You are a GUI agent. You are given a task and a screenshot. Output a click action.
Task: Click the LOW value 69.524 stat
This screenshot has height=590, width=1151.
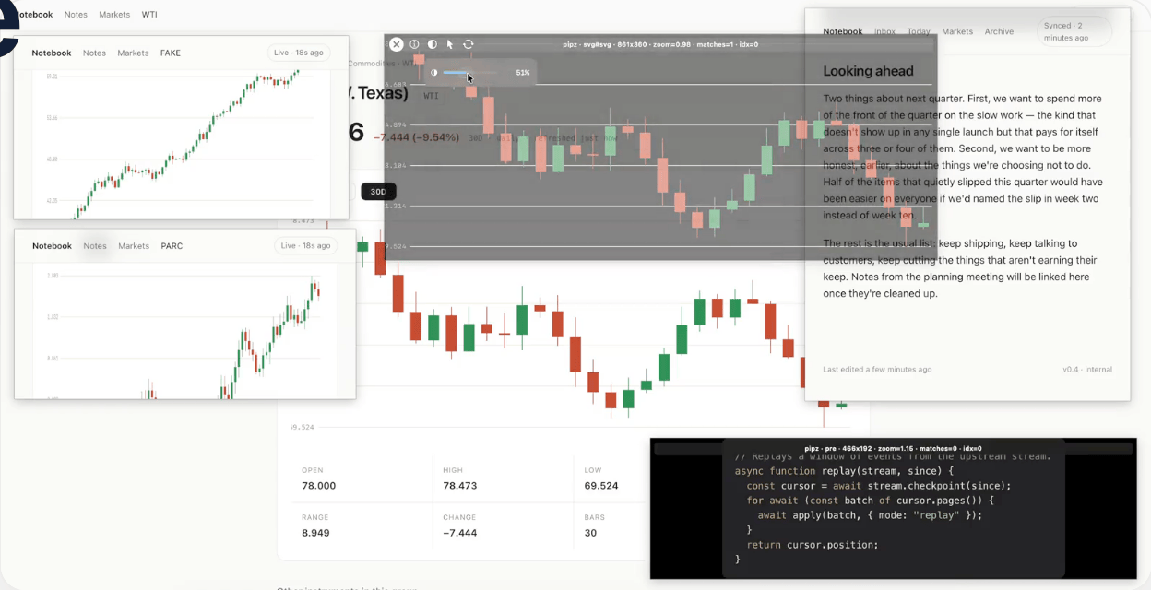point(601,486)
